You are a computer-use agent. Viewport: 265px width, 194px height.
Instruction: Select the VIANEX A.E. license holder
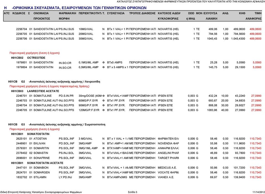[x=166, y=177]
